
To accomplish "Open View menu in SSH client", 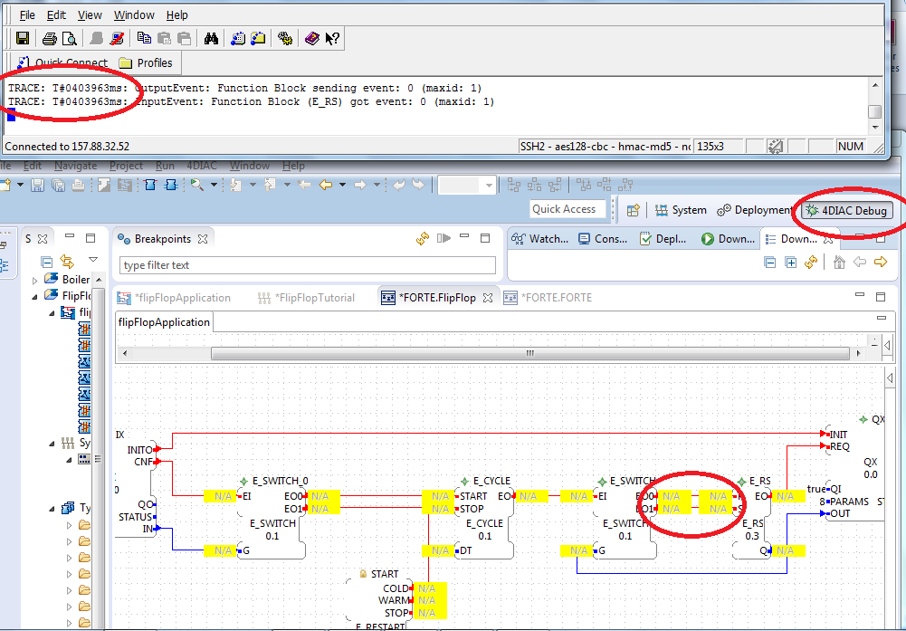I will click(90, 15).
